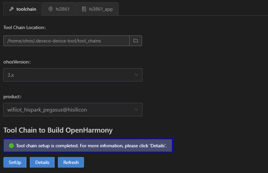
Task: Click the SetUp button
Action: pyautogui.click(x=15, y=162)
